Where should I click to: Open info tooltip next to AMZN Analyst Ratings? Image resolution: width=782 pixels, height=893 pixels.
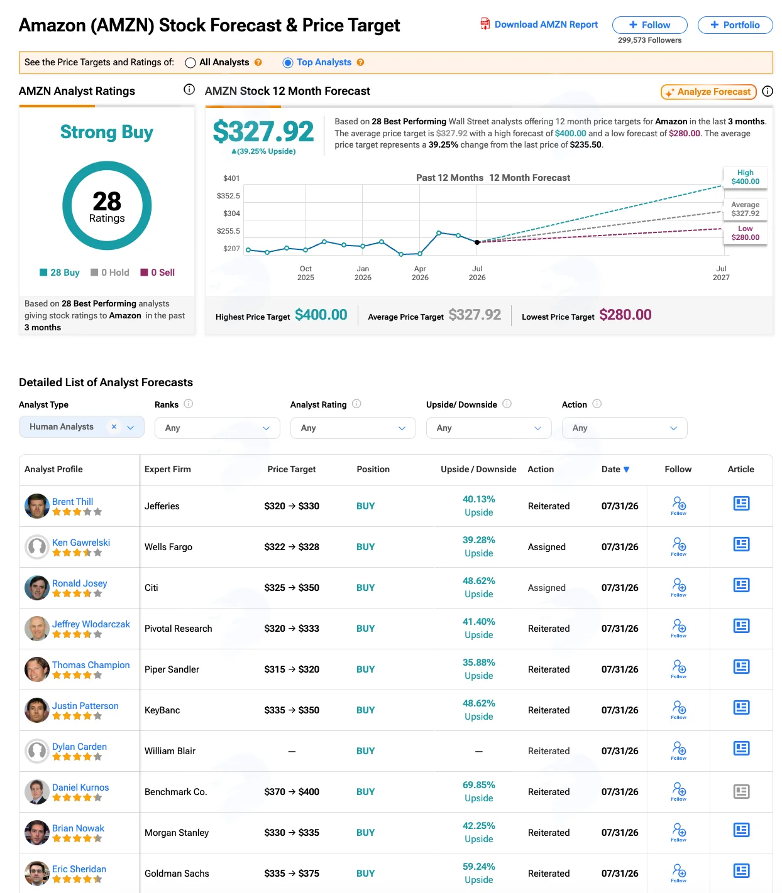189,89
